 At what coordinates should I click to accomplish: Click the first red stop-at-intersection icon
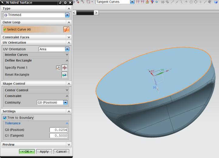[138, 2]
